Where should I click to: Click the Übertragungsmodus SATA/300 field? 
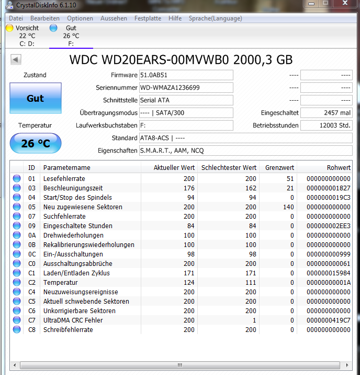click(186, 113)
